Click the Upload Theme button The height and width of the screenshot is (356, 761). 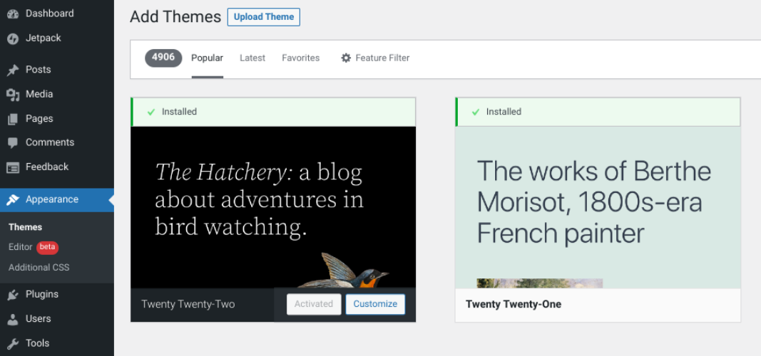click(x=264, y=17)
